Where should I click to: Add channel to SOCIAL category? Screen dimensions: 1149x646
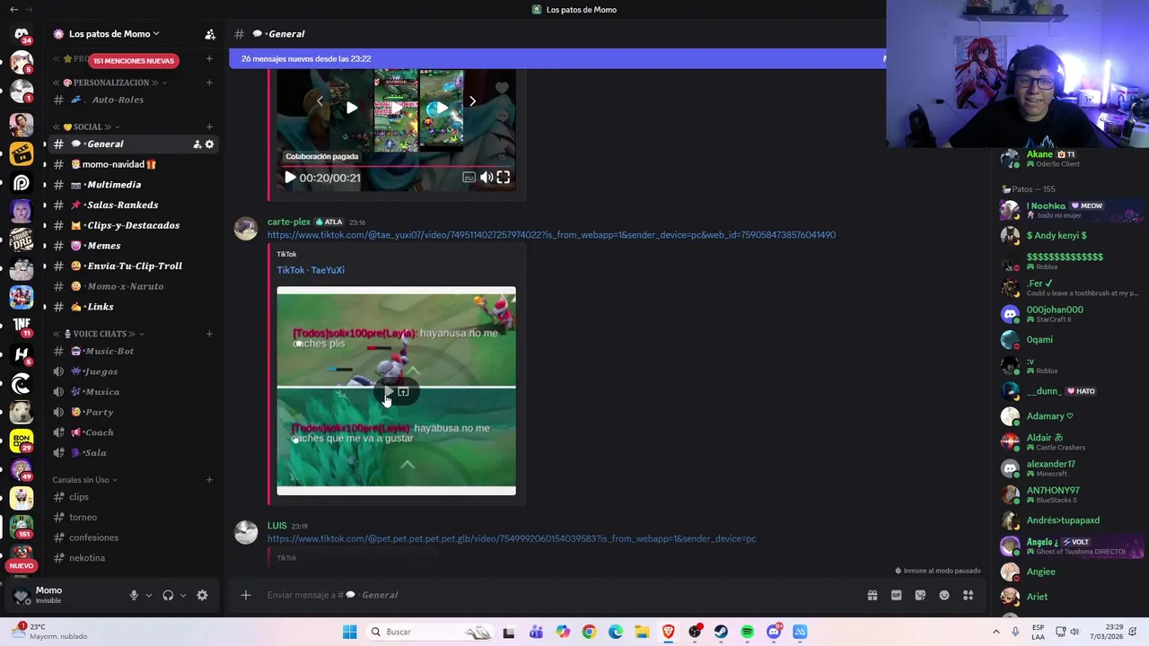(x=209, y=127)
